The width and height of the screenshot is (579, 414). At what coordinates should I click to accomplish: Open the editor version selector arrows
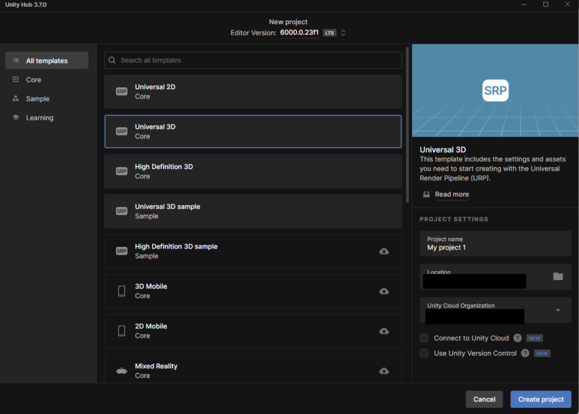[x=343, y=33]
